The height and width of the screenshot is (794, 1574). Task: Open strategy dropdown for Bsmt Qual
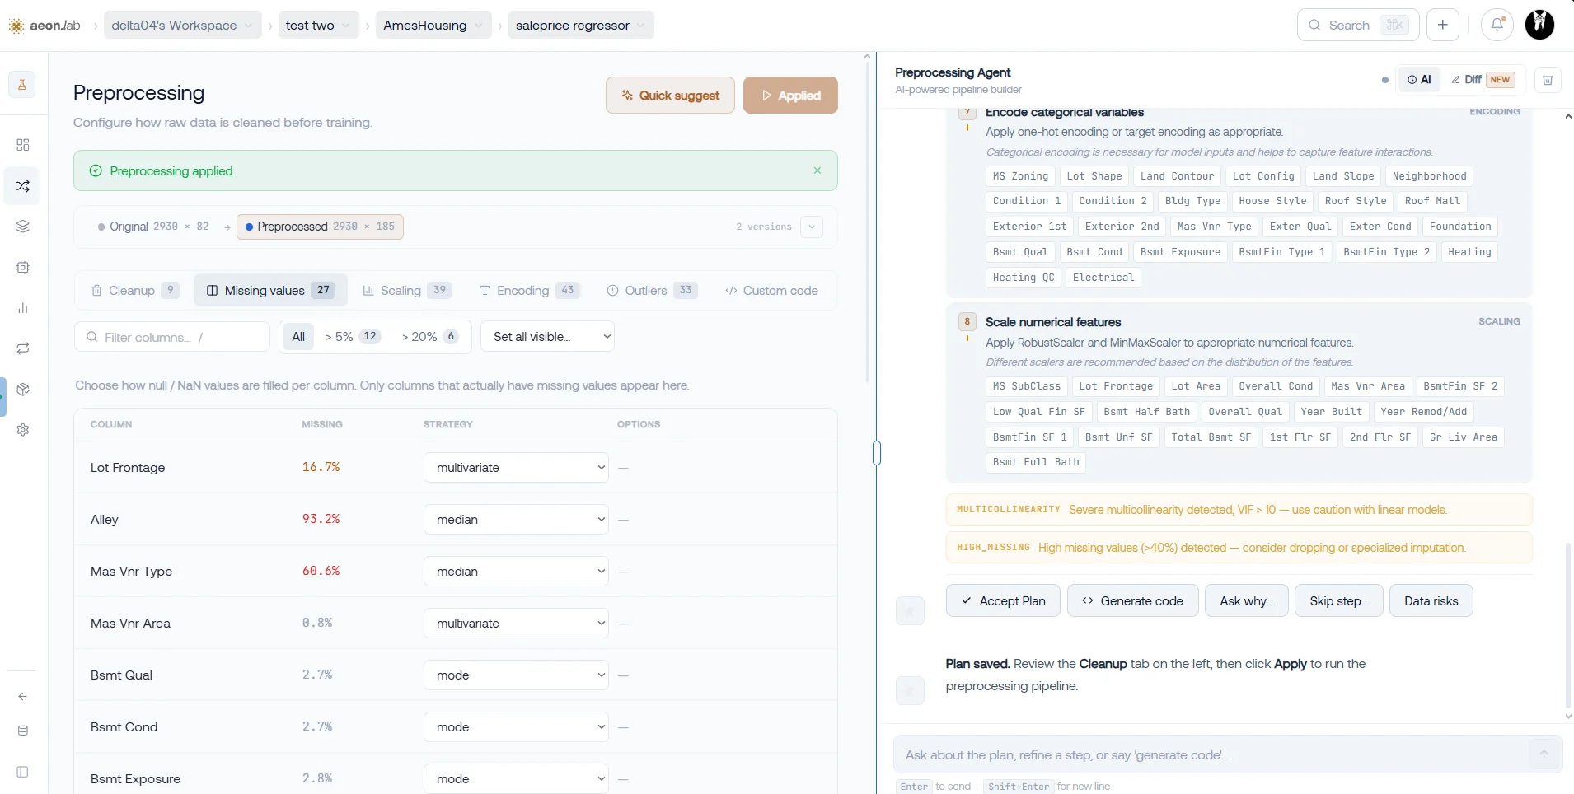pos(516,675)
